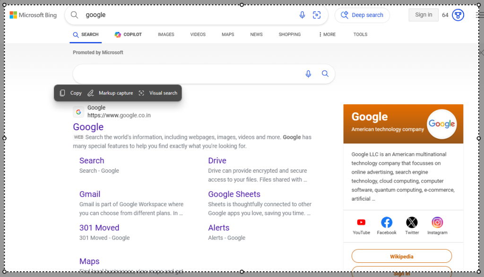The width and height of the screenshot is (484, 277).
Task: Open Facebook icon in Google info panel
Action: 387,222
